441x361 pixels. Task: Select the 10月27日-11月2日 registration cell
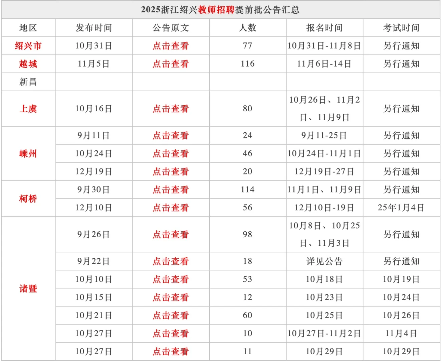[x=324, y=333]
